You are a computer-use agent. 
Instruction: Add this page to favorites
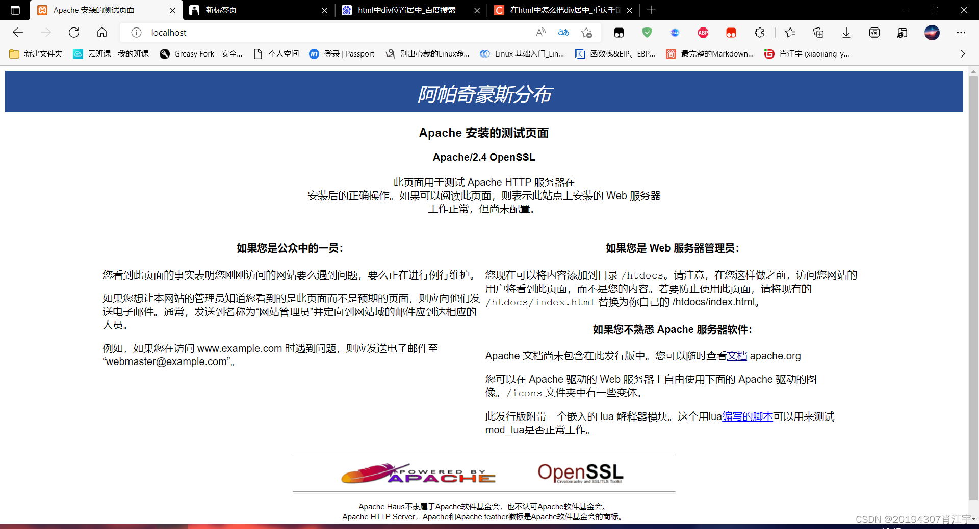pyautogui.click(x=587, y=32)
